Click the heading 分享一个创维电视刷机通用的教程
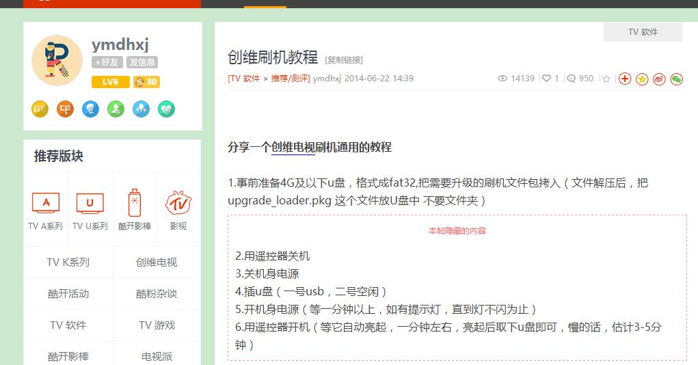Screen dimensions: 698x365 310,148
